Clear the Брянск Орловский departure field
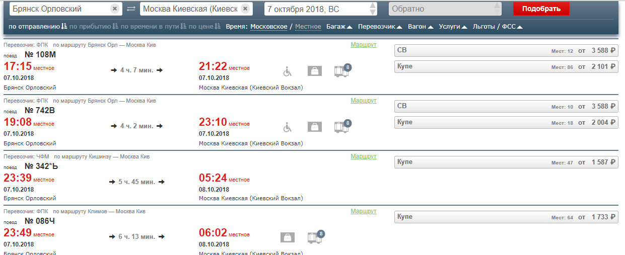The width and height of the screenshot is (625, 255). pos(115,9)
